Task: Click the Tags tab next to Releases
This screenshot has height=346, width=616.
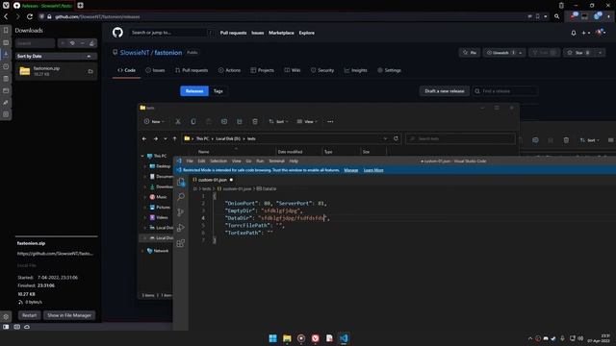Action: tap(218, 91)
